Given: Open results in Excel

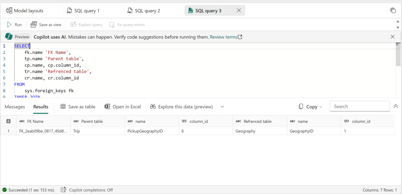Looking at the screenshot, I should tap(107, 107).
